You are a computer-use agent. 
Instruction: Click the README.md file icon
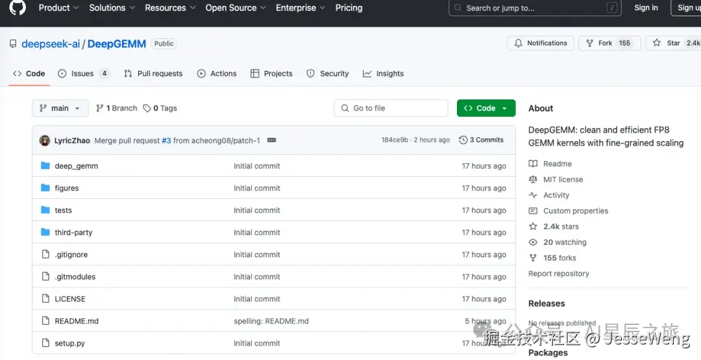click(45, 320)
